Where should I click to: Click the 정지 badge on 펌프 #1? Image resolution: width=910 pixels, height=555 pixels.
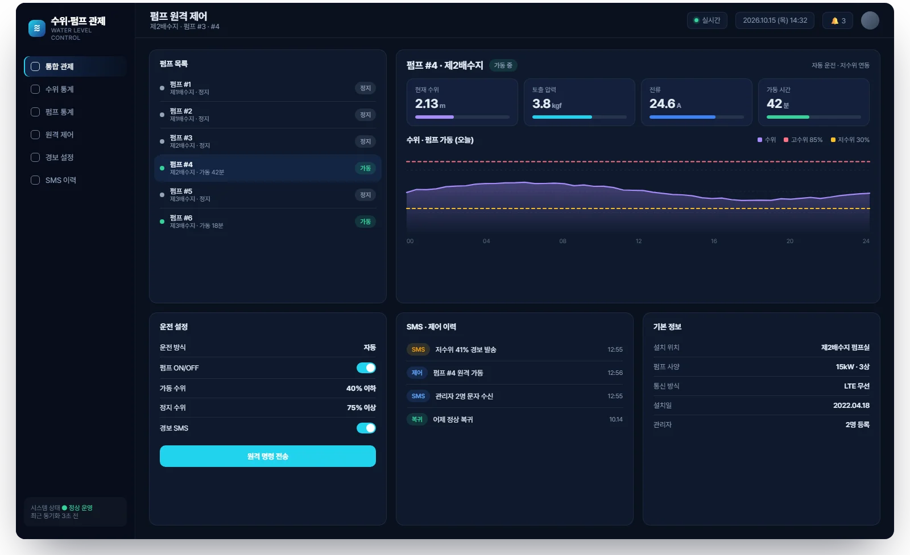365,88
